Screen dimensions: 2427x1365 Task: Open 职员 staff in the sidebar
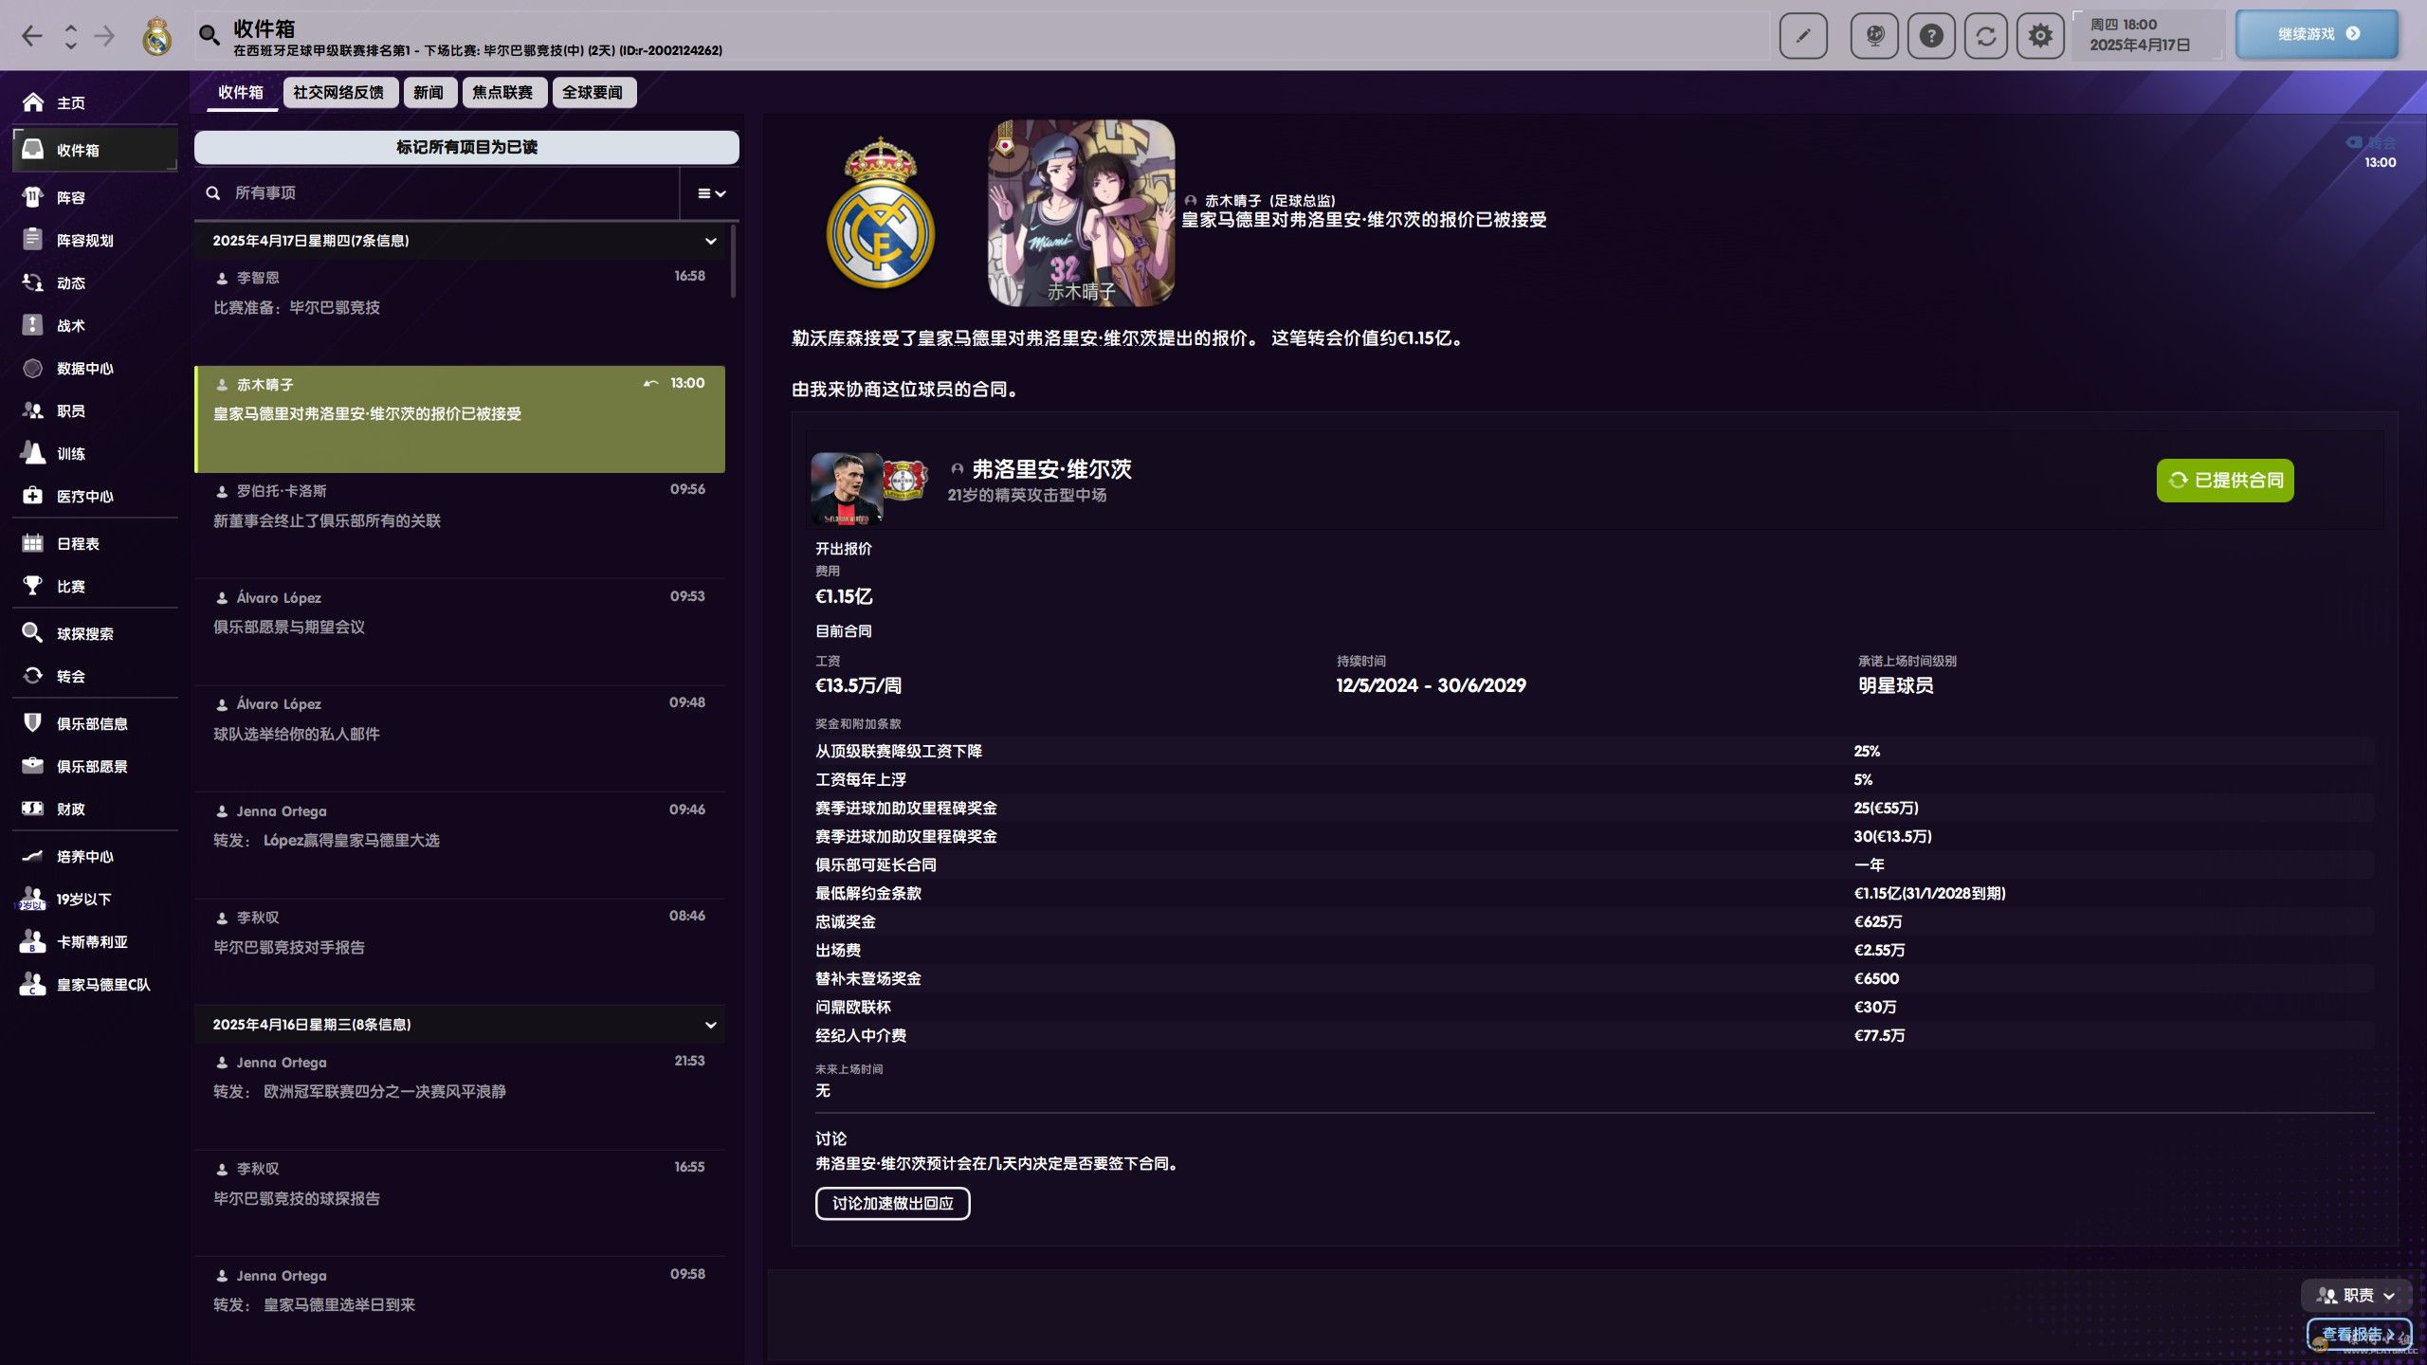[x=95, y=410]
